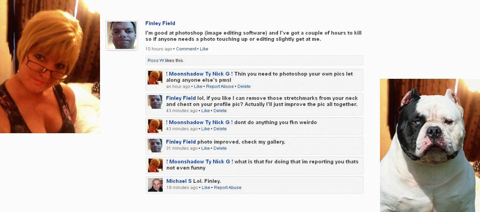Report Abuse on Michael S's comment
The height and width of the screenshot is (212, 480).
pyautogui.click(x=228, y=188)
